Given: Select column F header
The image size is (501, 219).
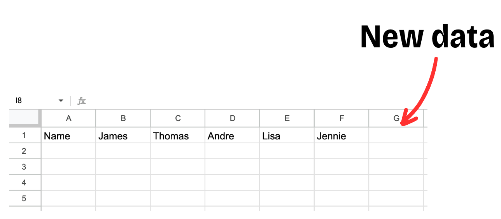Looking at the screenshot, I should coord(342,118).
